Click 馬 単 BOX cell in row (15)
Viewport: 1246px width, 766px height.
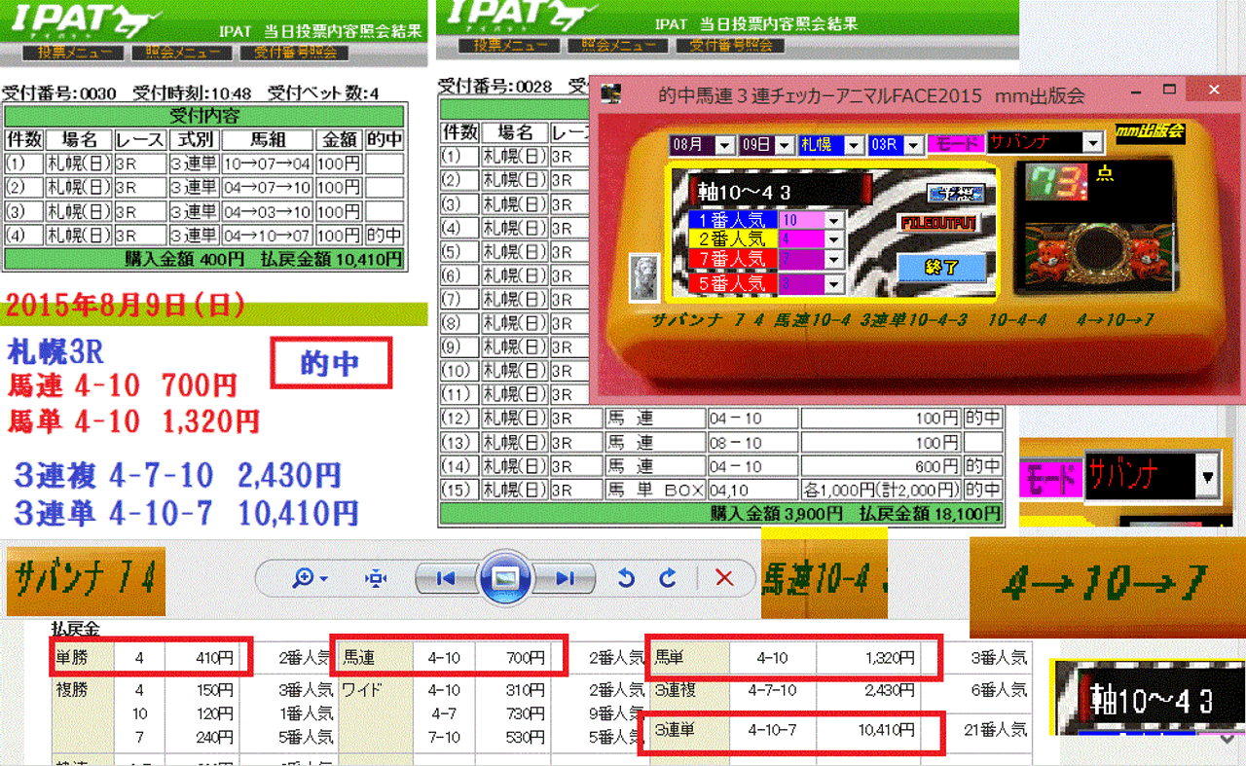point(654,490)
